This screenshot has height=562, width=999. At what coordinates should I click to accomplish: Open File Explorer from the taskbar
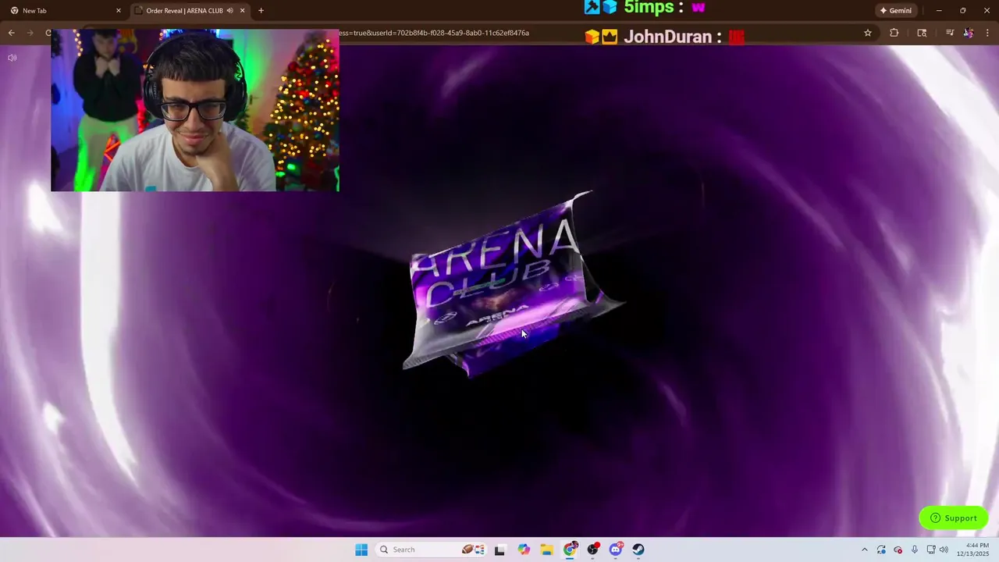tap(547, 550)
